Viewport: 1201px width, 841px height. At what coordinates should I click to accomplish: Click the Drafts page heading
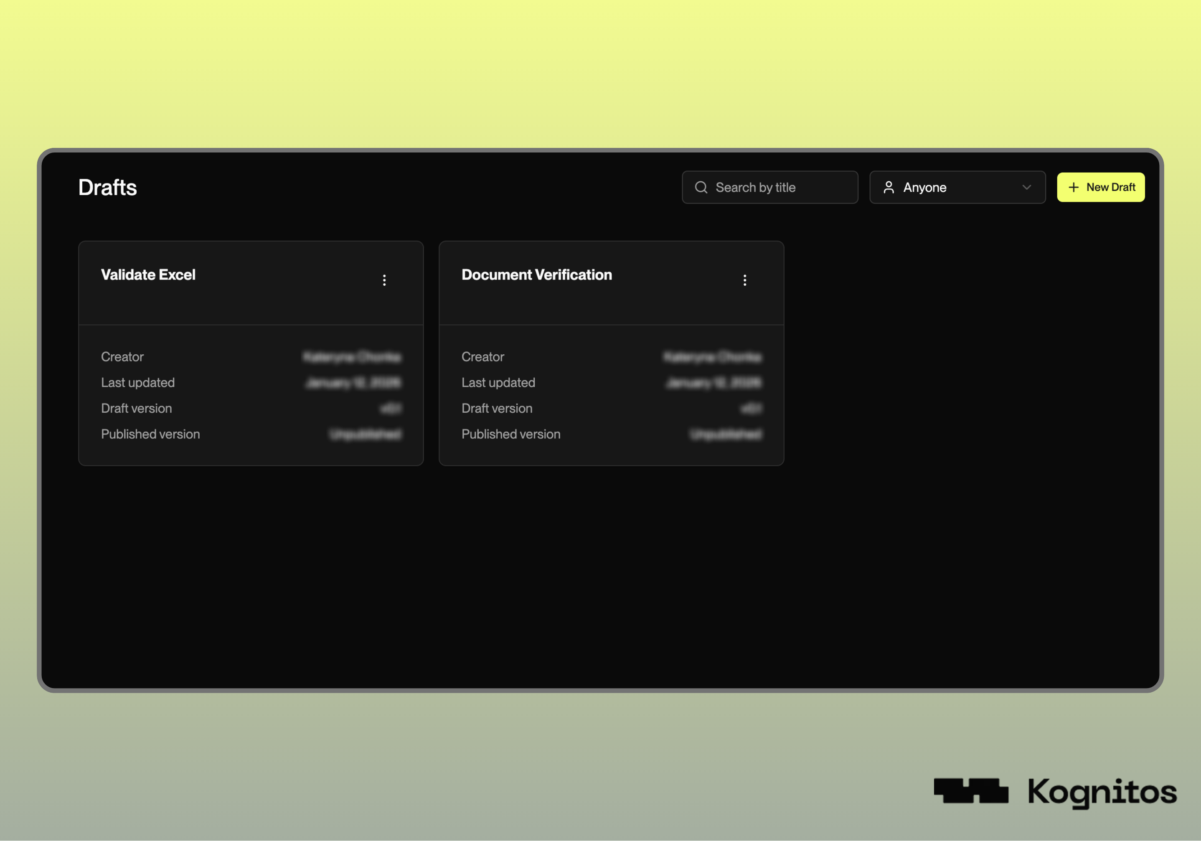pyautogui.click(x=107, y=188)
